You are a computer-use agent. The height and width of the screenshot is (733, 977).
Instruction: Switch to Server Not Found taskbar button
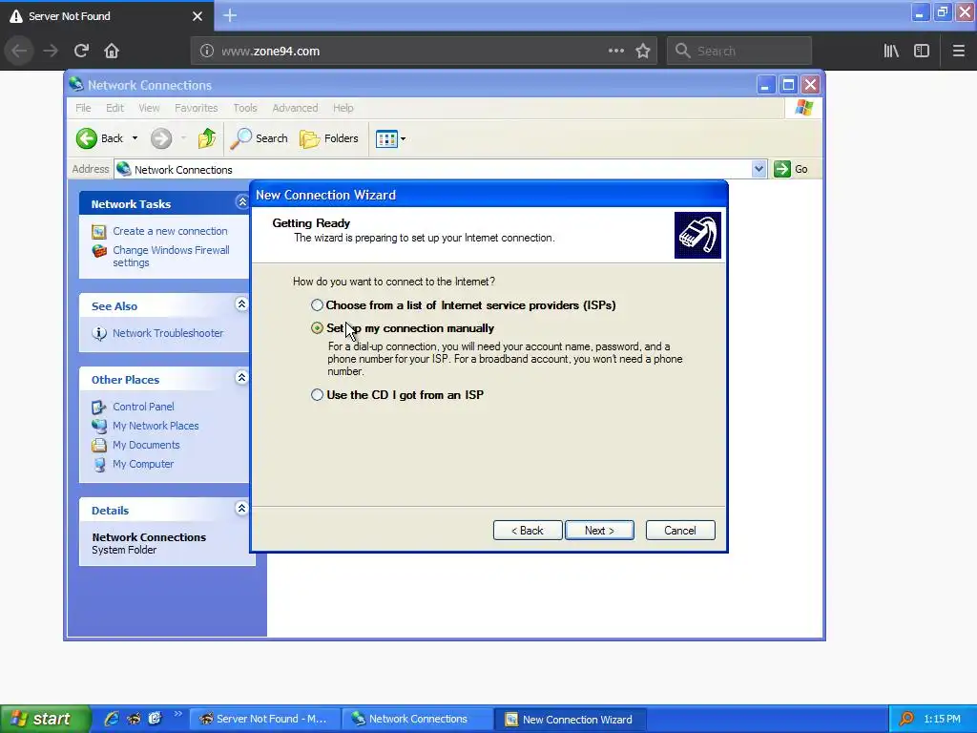[264, 719]
